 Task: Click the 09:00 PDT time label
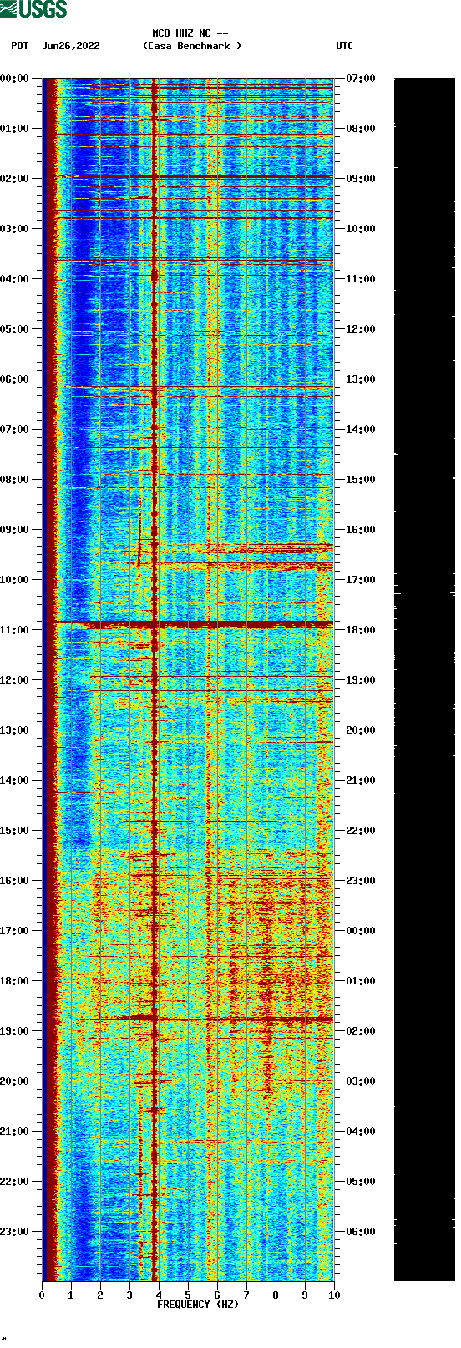coord(15,530)
